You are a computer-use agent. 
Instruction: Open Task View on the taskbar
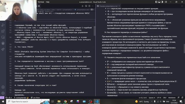(x=53, y=101)
